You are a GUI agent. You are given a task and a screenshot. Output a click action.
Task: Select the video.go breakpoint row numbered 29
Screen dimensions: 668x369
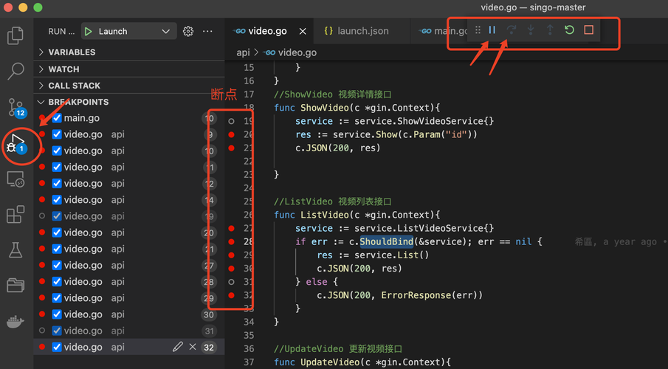[x=129, y=298]
